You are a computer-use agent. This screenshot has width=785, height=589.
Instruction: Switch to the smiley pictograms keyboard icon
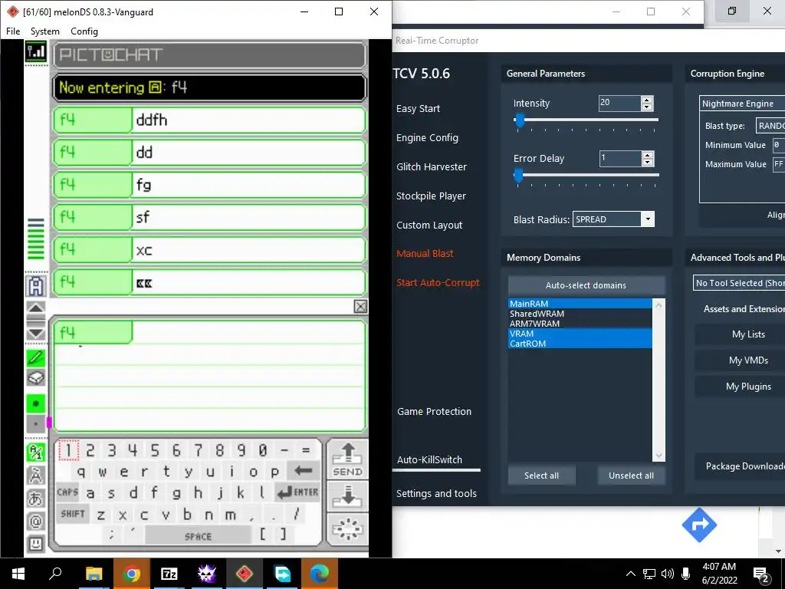click(35, 544)
